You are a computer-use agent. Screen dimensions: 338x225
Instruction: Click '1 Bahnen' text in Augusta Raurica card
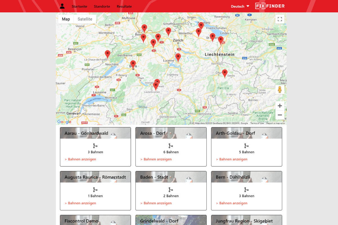95,196
